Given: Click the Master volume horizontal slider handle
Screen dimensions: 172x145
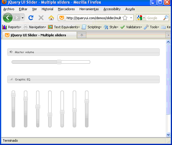Looking at the screenshot, I should coord(59,62).
